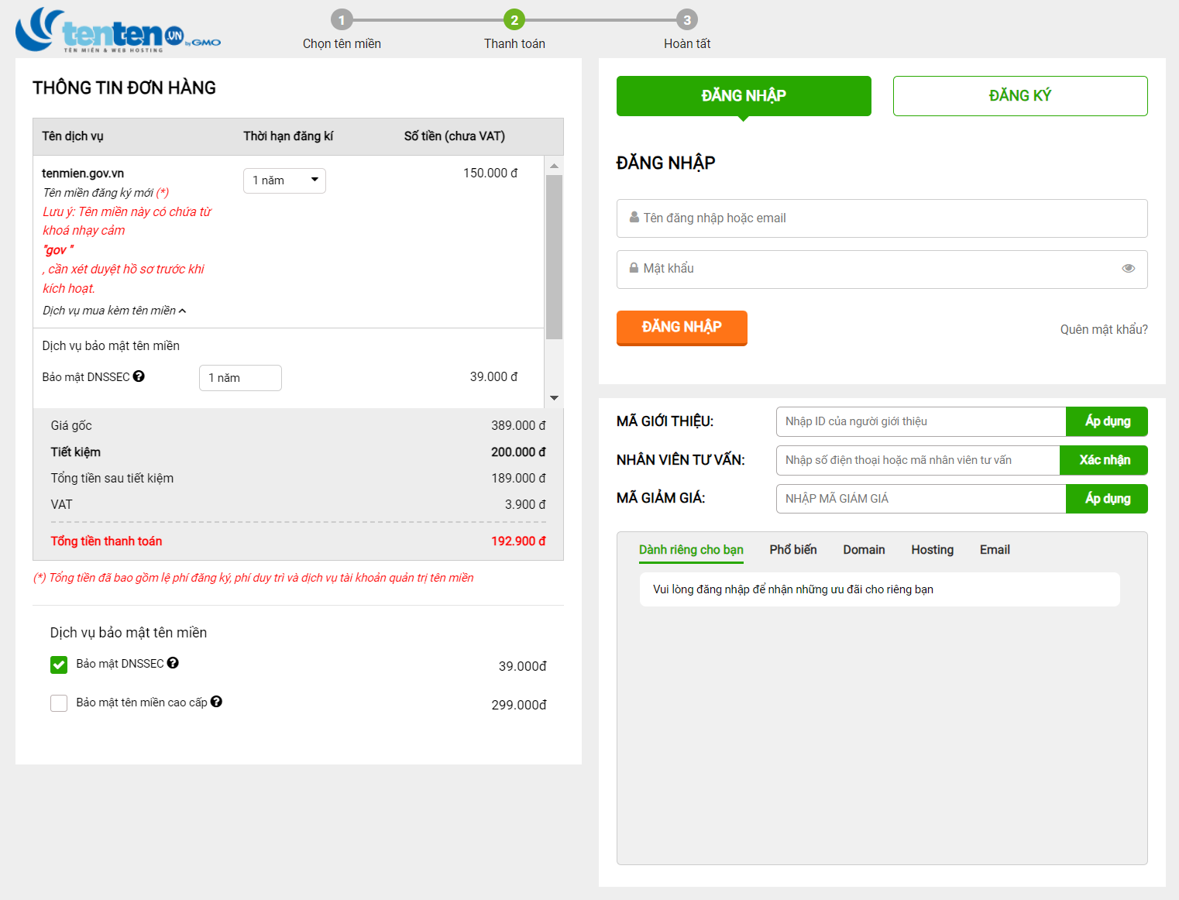Toggle password visibility eye icon
Image resolution: width=1179 pixels, height=900 pixels.
coord(1129,269)
